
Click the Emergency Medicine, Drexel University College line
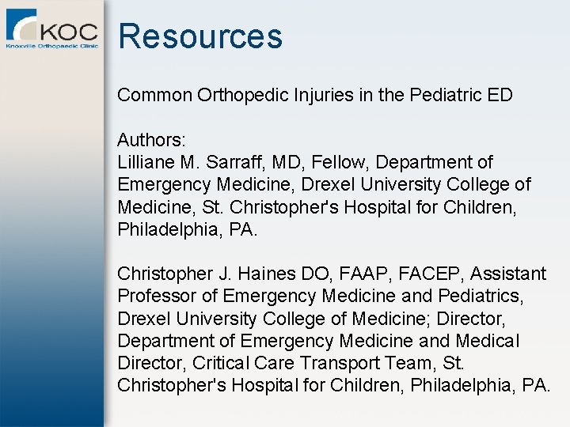(x=324, y=184)
